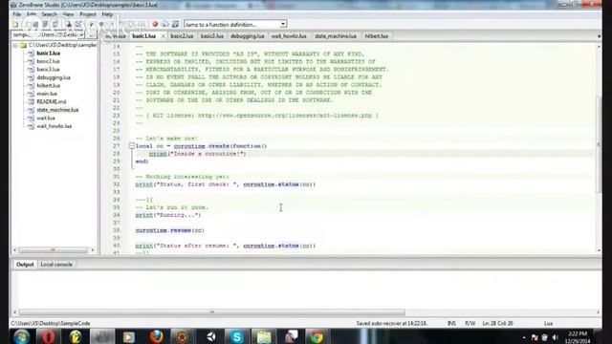612x344 pixels.
Task: Select hilbert.lua in the project tree
Action: click(x=49, y=85)
